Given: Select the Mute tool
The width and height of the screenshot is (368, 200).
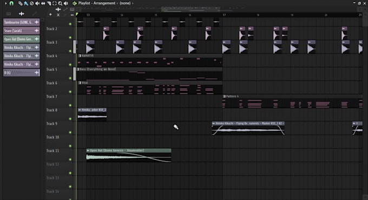Looking at the screenshot, I should pyautogui.click(x=37, y=3).
